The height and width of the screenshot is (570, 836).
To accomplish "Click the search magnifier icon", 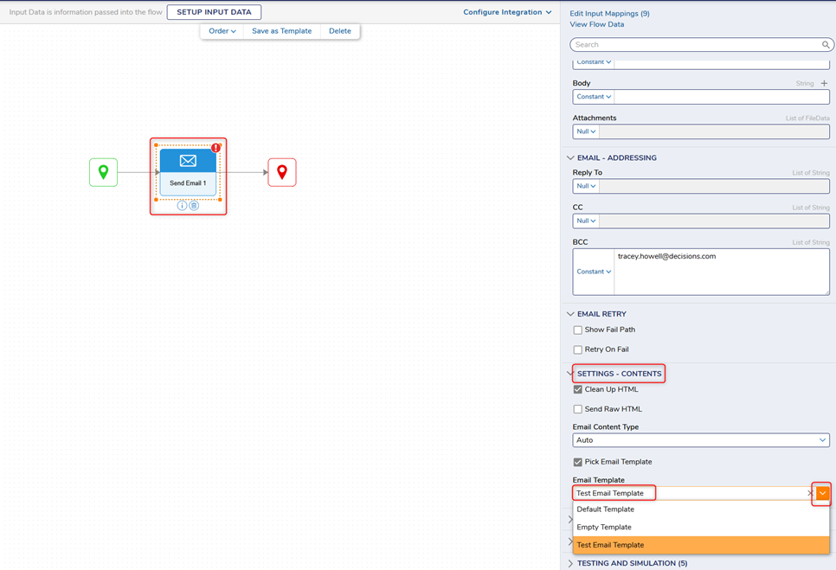I will tap(826, 45).
